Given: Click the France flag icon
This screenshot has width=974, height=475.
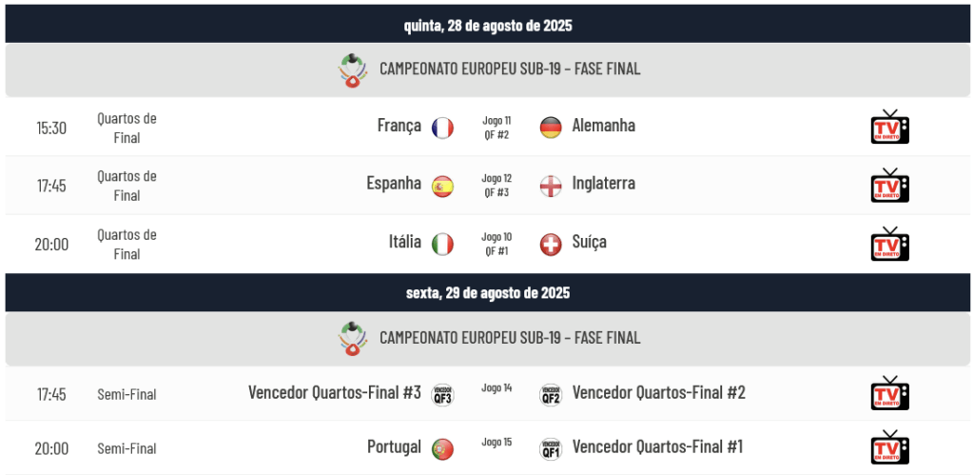Looking at the screenshot, I should pos(443,128).
